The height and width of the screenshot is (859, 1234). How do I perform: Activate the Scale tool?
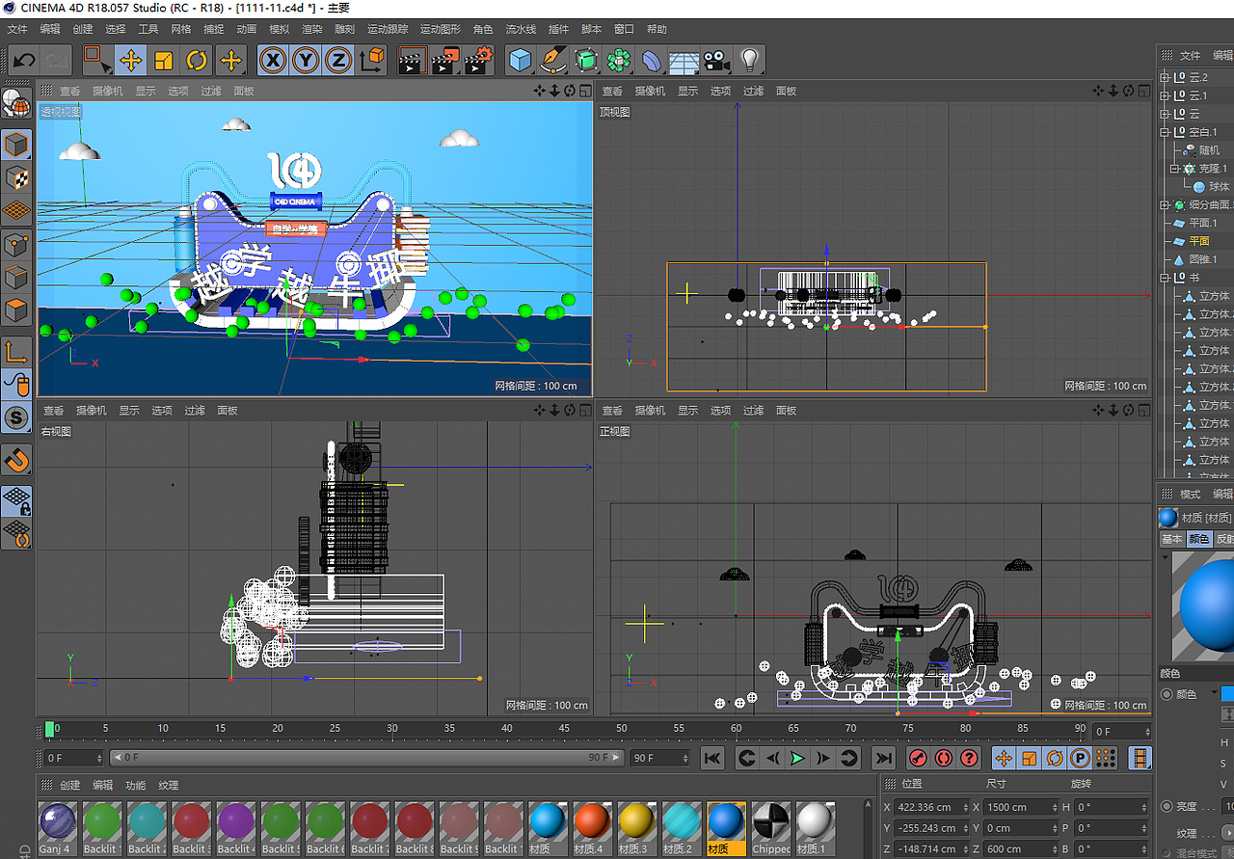click(x=164, y=60)
